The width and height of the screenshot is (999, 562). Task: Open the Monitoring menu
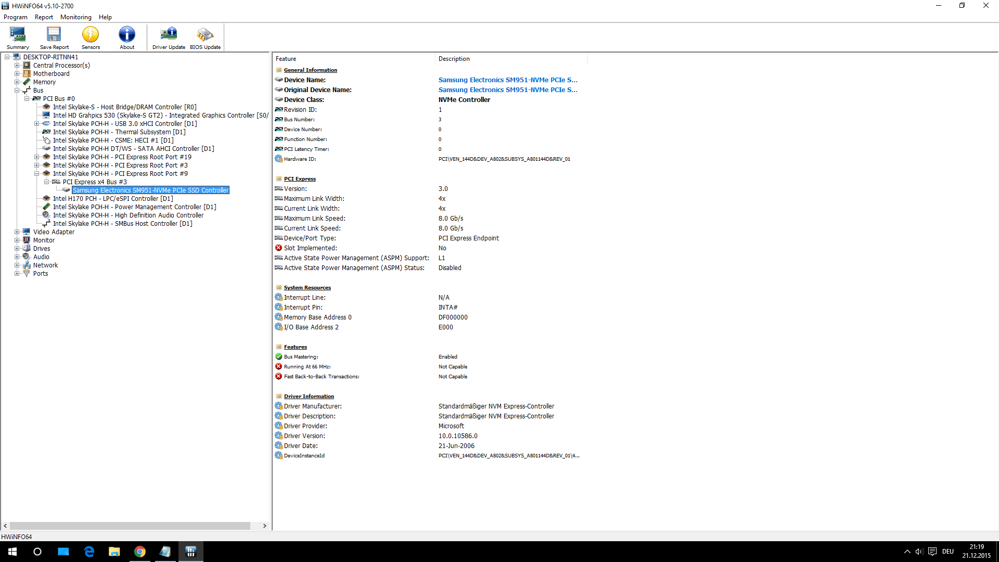(76, 17)
